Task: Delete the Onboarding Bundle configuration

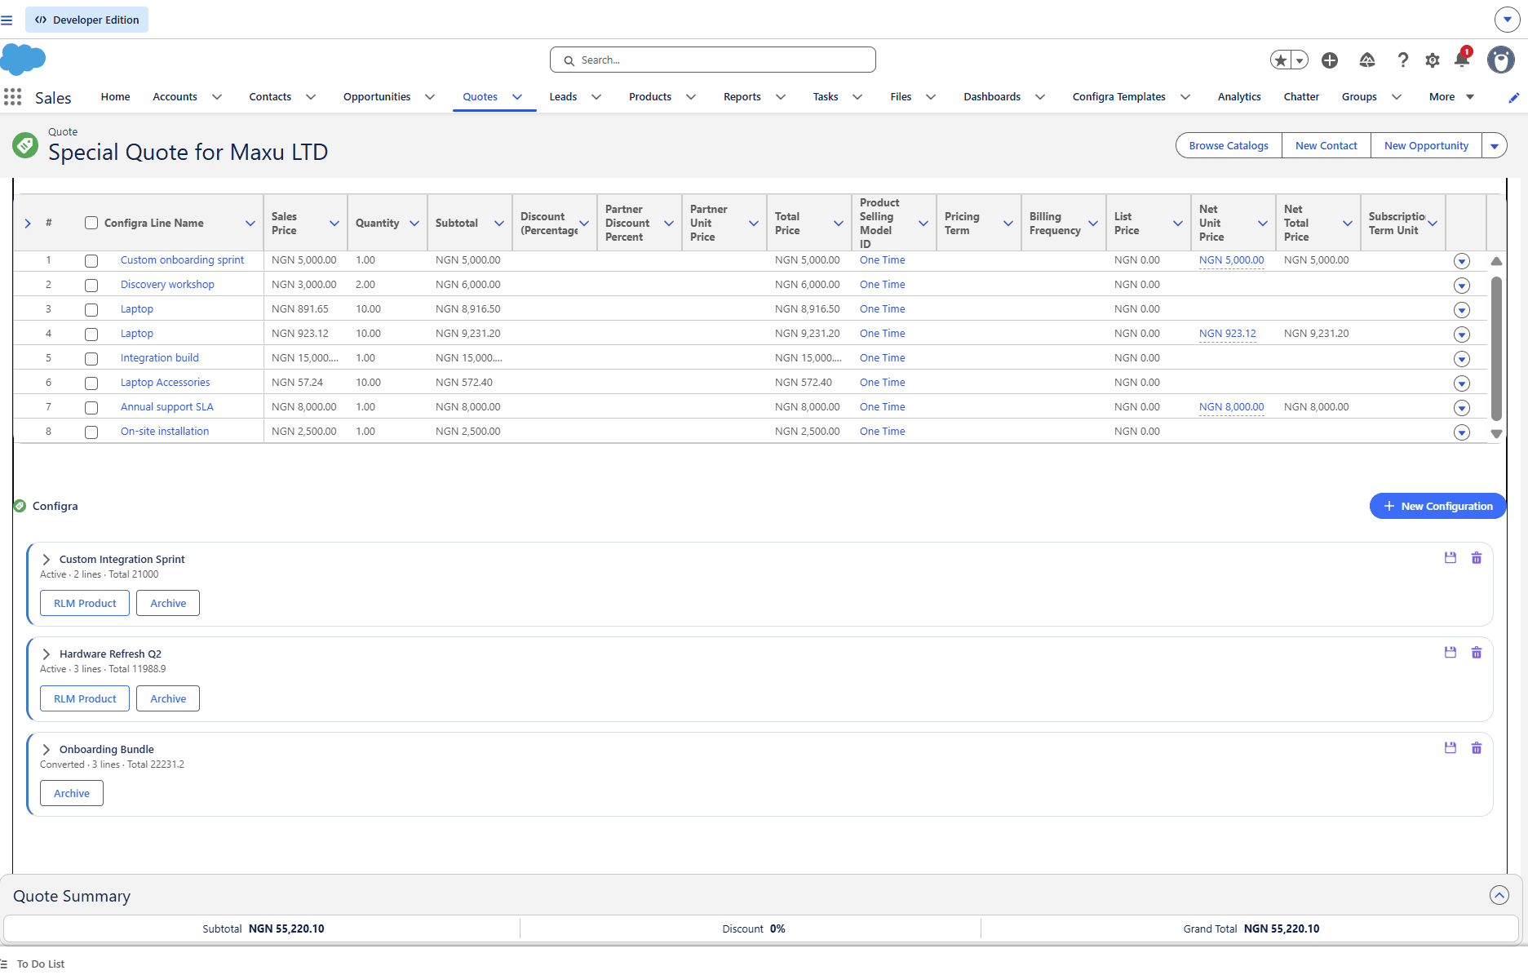Action: click(1477, 748)
